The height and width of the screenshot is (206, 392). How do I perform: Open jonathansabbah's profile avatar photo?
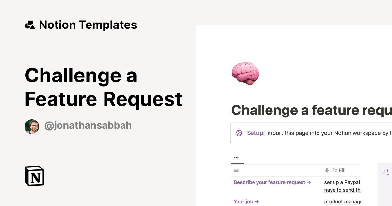click(x=32, y=127)
